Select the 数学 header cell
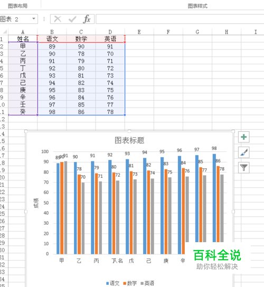Image resolution: width=264 pixels, height=287 pixels. [81, 39]
